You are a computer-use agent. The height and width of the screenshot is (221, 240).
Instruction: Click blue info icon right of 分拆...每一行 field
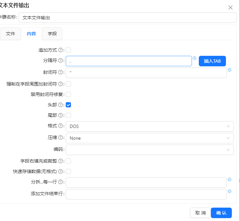pos(230,180)
